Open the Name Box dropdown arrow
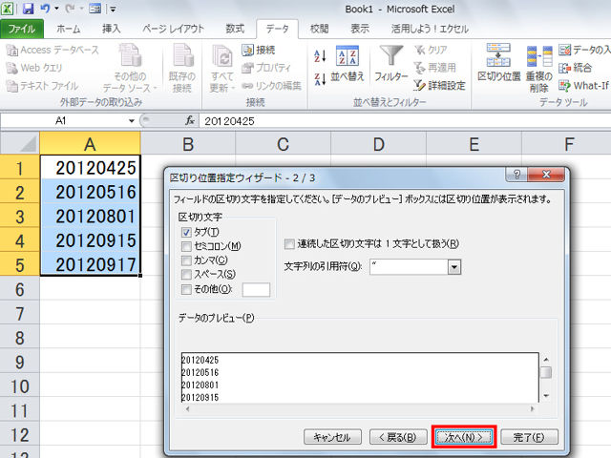This screenshot has width=611, height=458. (x=132, y=121)
